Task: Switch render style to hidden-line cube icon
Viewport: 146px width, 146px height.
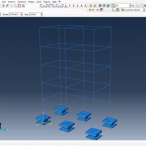Action: pyautogui.click(x=104, y=6)
